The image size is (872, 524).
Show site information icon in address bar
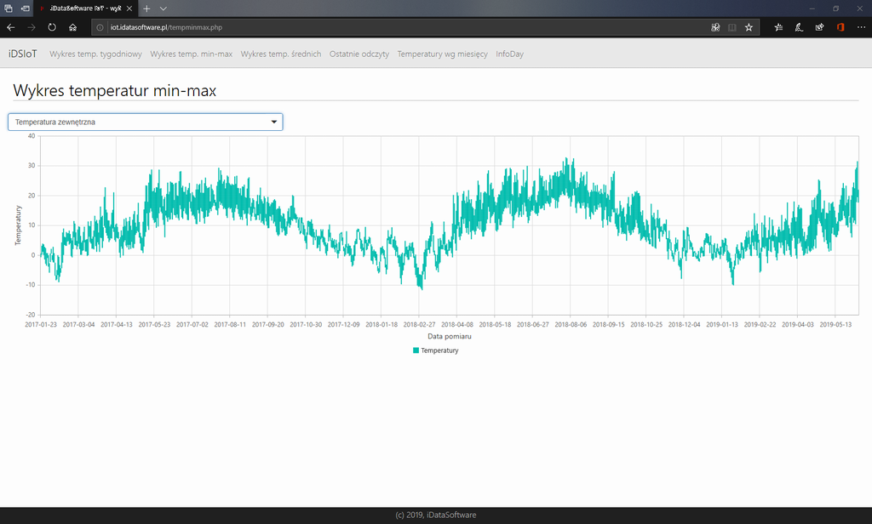(100, 27)
